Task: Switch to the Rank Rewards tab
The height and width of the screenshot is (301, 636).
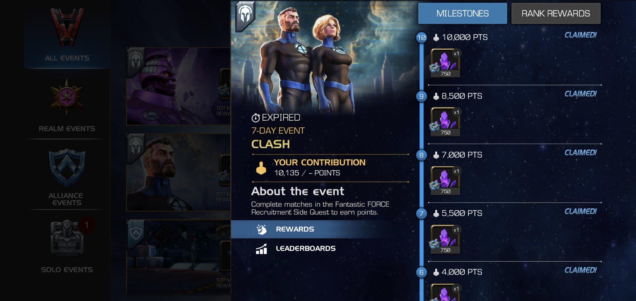Action: [556, 13]
